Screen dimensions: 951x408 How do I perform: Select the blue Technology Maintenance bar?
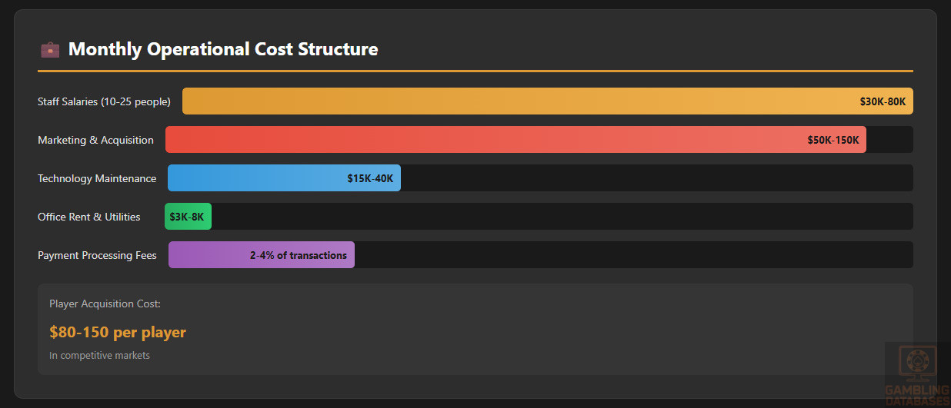click(254, 178)
